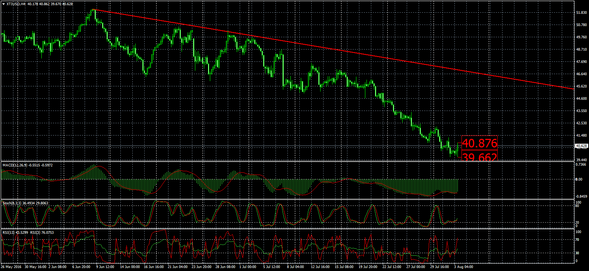Click the Stoch(8,3,3) indicator label
This screenshot has height=271, width=589.
coord(13,203)
